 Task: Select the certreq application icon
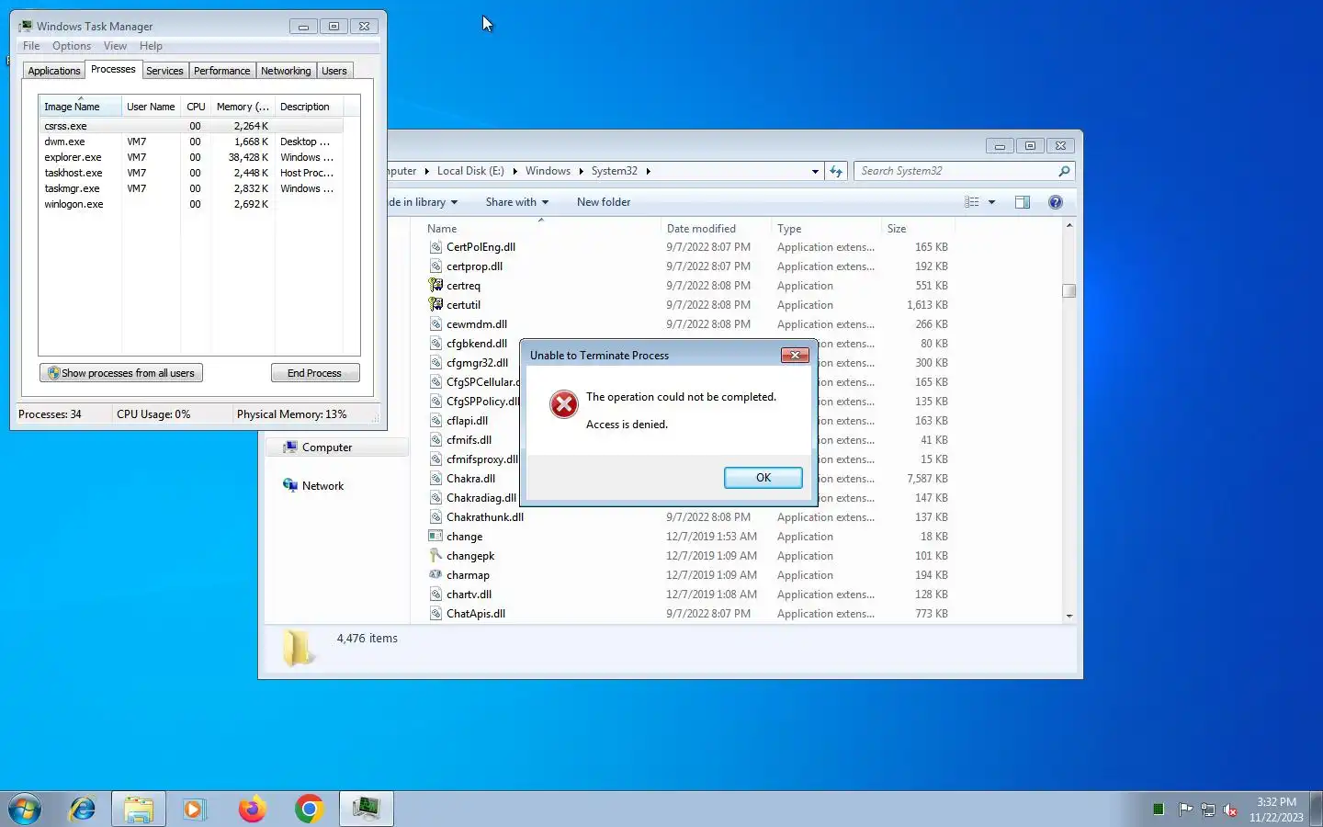click(x=435, y=286)
